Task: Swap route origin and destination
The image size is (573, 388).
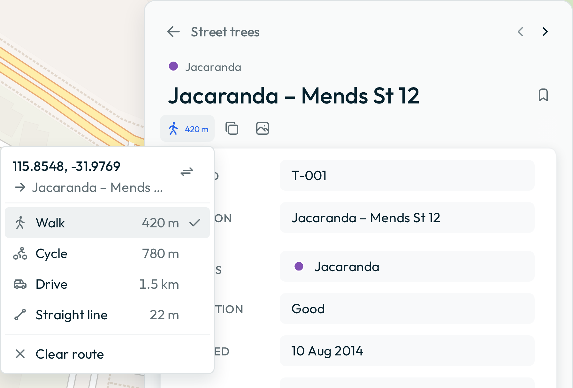Action: point(187,172)
